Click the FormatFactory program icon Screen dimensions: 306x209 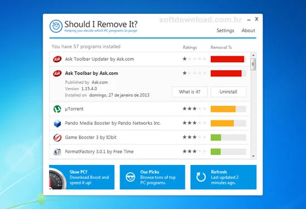pyautogui.click(x=57, y=152)
